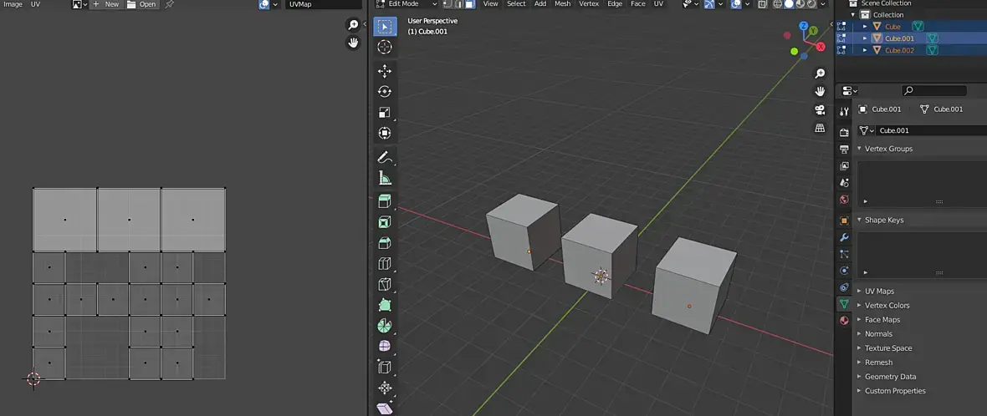Select the Measure tool
The width and height of the screenshot is (987, 416).
(385, 178)
